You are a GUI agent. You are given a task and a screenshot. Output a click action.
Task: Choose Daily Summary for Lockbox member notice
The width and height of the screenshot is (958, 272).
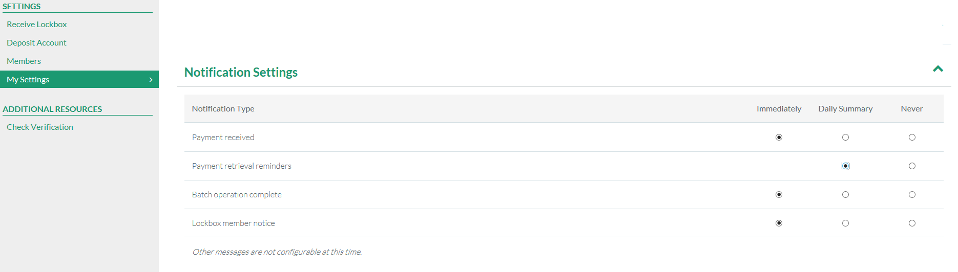pos(845,223)
